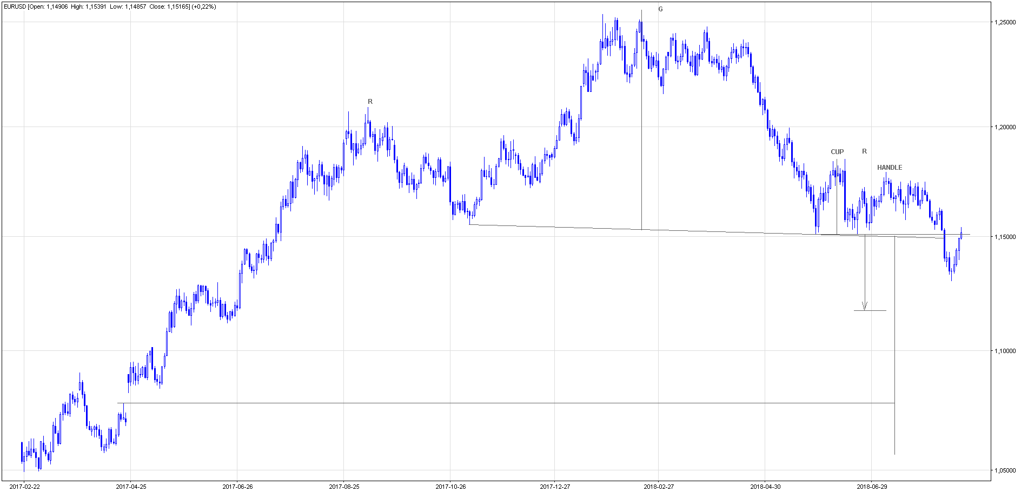The width and height of the screenshot is (1021, 492).
Task: Click the 2017-12-27 date label
Action: point(555,487)
